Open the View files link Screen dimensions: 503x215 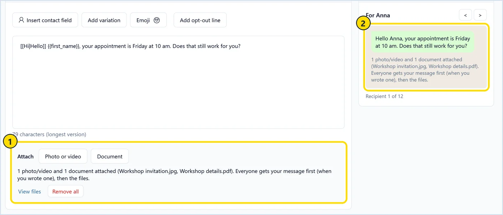pyautogui.click(x=29, y=191)
